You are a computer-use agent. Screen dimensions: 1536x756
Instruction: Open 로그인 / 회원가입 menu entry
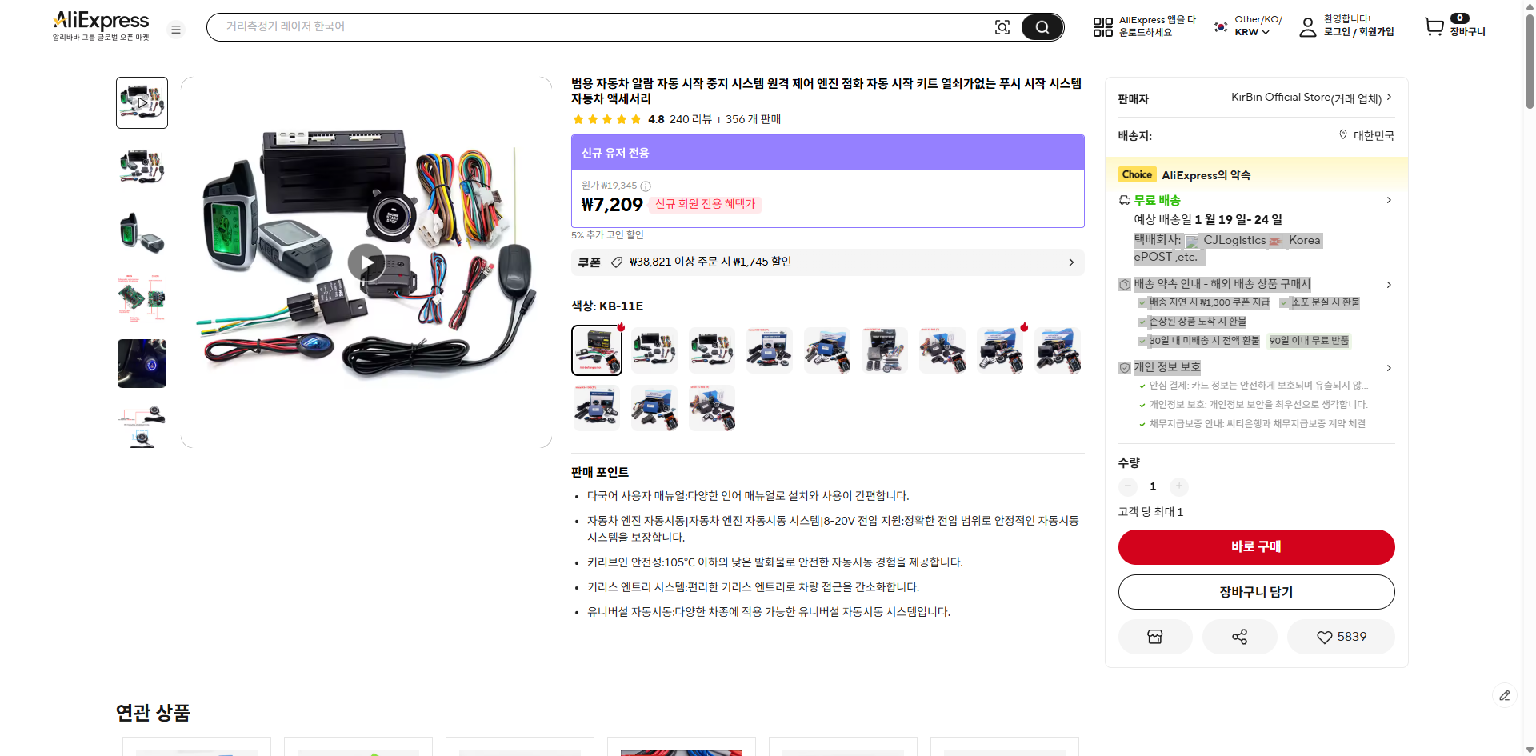pyautogui.click(x=1361, y=33)
